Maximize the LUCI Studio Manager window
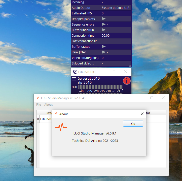 coord(152,98)
